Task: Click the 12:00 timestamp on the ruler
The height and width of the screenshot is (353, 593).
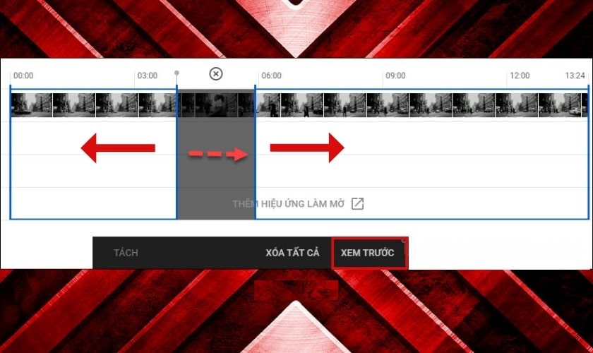Action: [520, 76]
